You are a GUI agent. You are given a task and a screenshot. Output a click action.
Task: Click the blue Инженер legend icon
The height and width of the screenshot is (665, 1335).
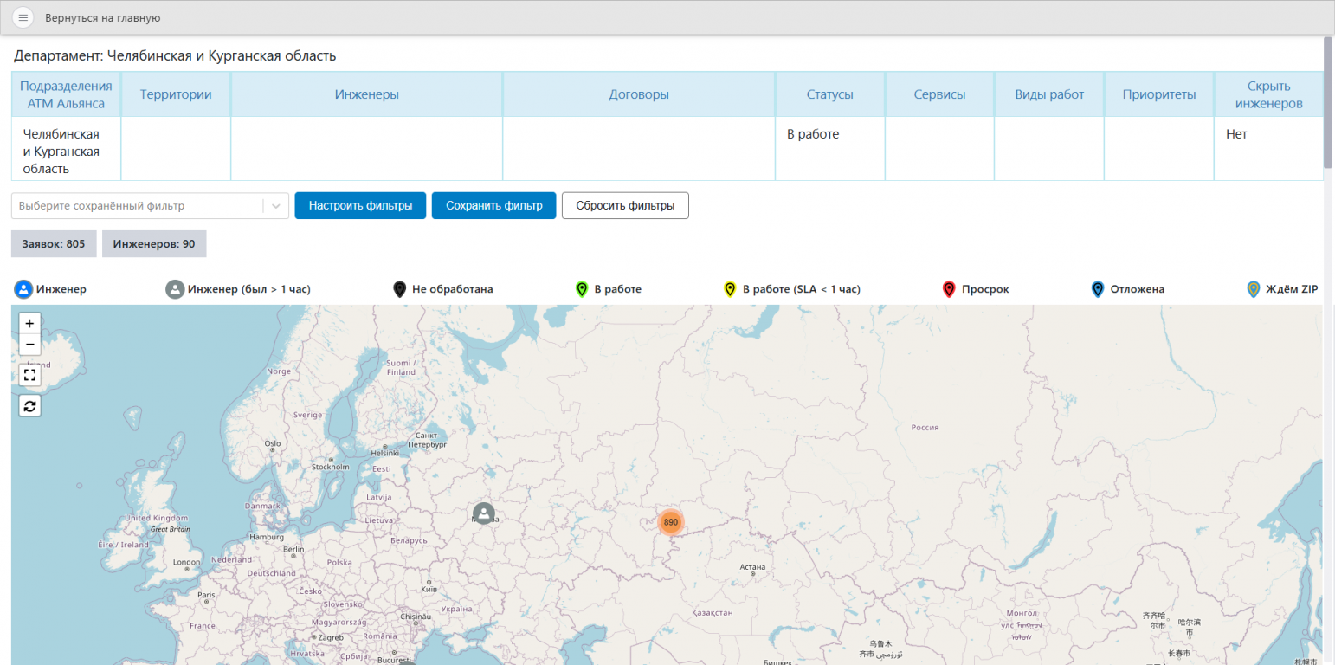point(24,289)
